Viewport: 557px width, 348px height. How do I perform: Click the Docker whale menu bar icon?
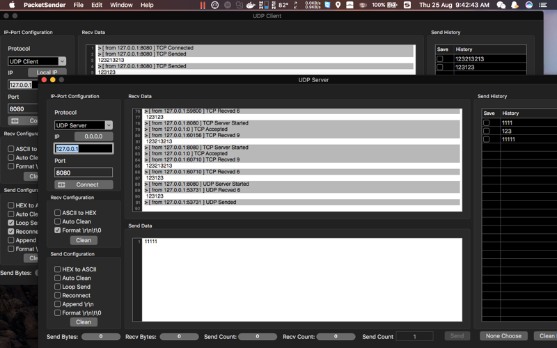point(251,5)
